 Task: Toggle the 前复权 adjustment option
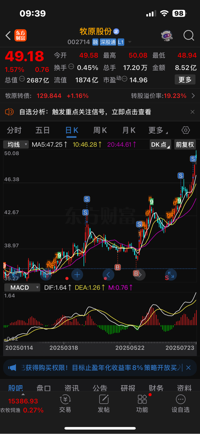pos(185,145)
